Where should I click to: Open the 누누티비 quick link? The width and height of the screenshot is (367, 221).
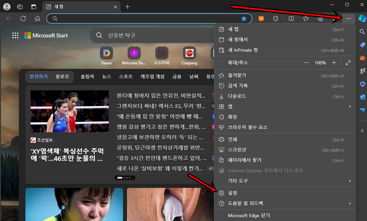(162, 56)
